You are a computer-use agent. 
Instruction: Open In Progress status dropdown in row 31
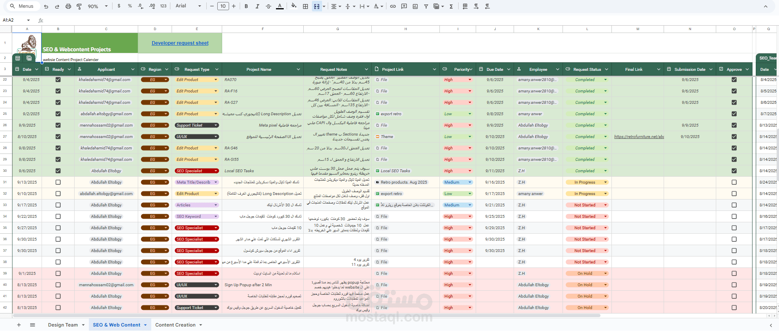point(605,182)
